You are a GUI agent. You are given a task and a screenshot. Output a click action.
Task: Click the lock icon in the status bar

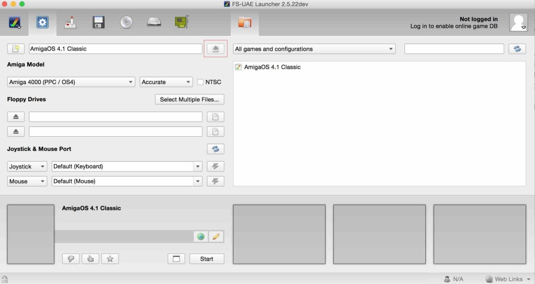[x=4, y=279]
